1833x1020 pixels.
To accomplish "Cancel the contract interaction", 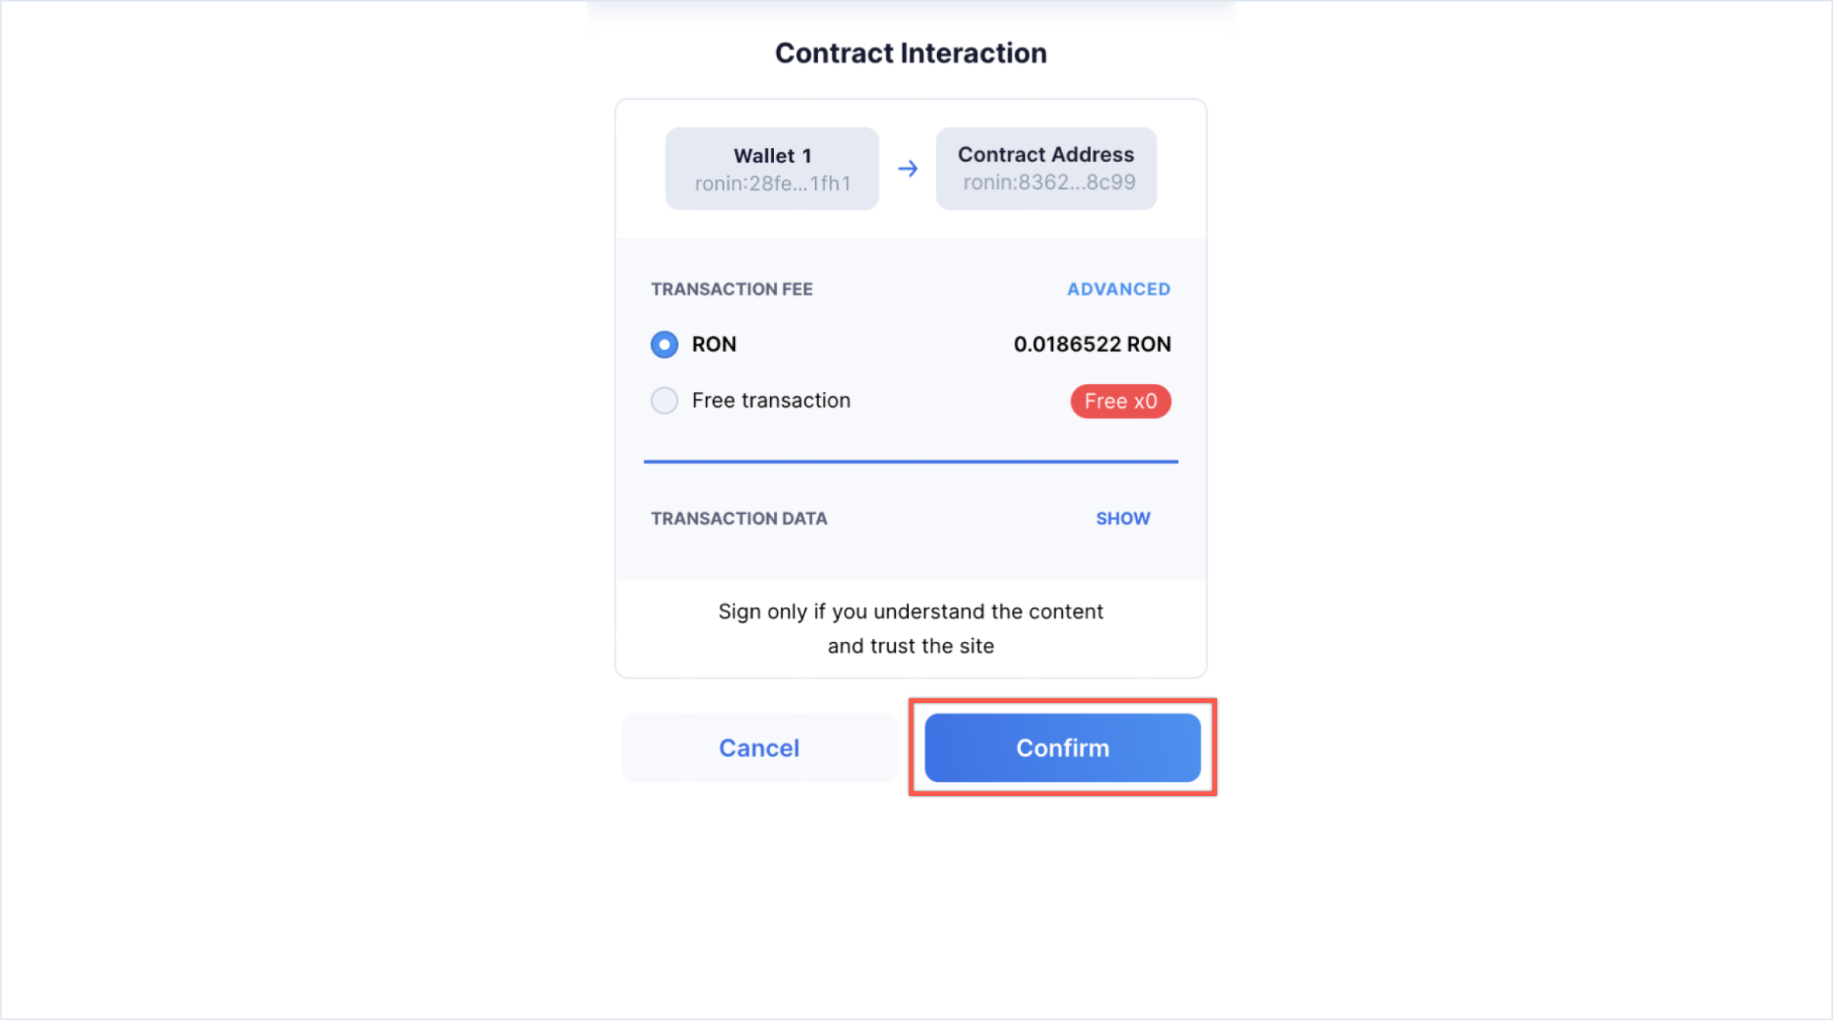I will pos(759,748).
